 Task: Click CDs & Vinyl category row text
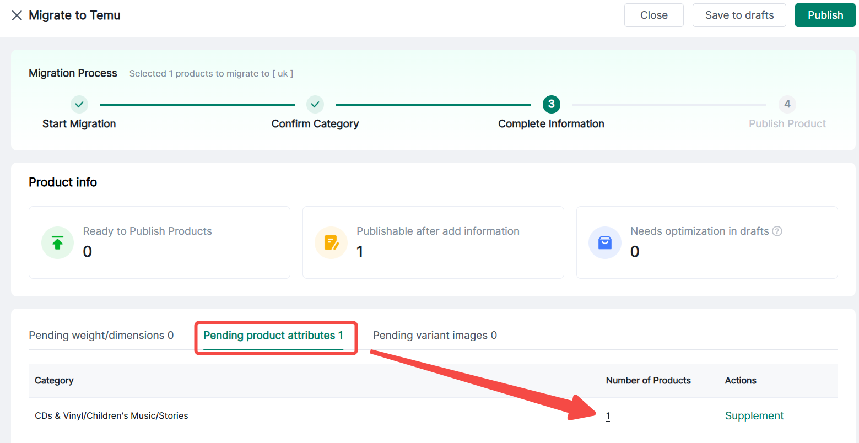pos(111,416)
